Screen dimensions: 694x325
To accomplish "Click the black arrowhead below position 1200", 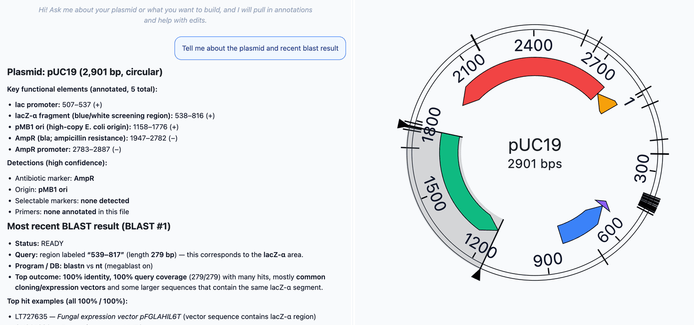I will (x=477, y=275).
